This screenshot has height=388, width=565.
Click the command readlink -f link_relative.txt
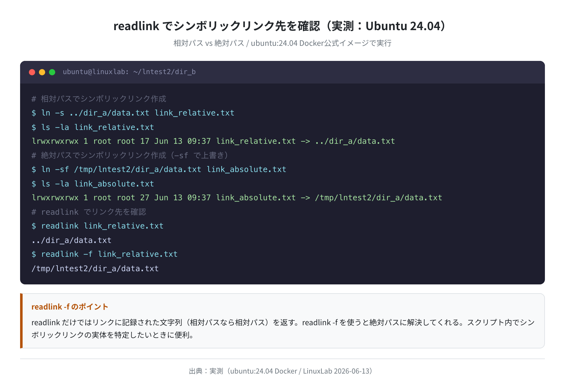[x=105, y=254]
